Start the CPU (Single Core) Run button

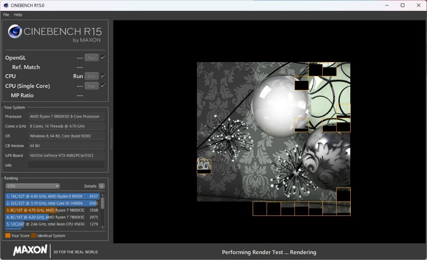point(92,86)
